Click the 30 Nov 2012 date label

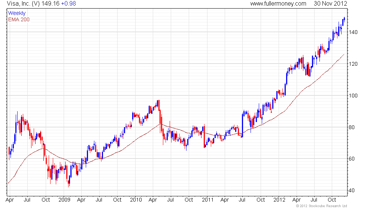[x=330, y=4]
